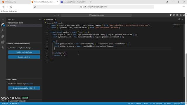Open Amazon Q in the status bar

[x=15, y=104]
